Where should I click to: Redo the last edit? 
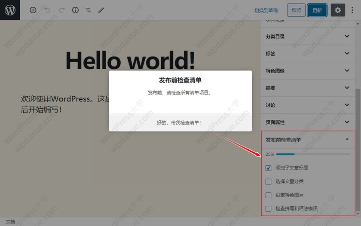[61, 10]
